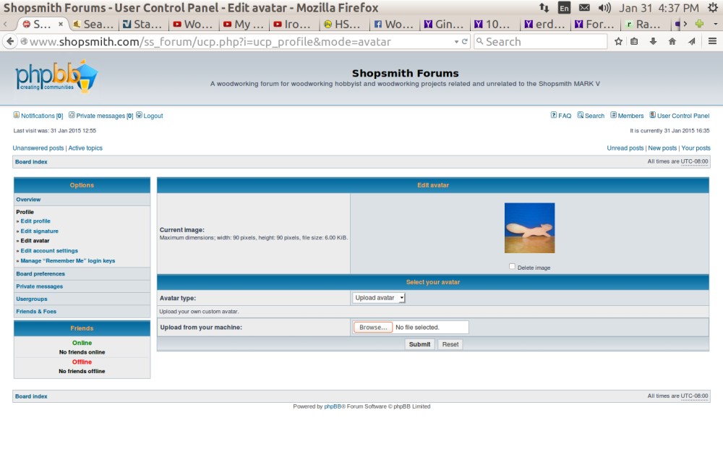View Unread posts

click(625, 148)
